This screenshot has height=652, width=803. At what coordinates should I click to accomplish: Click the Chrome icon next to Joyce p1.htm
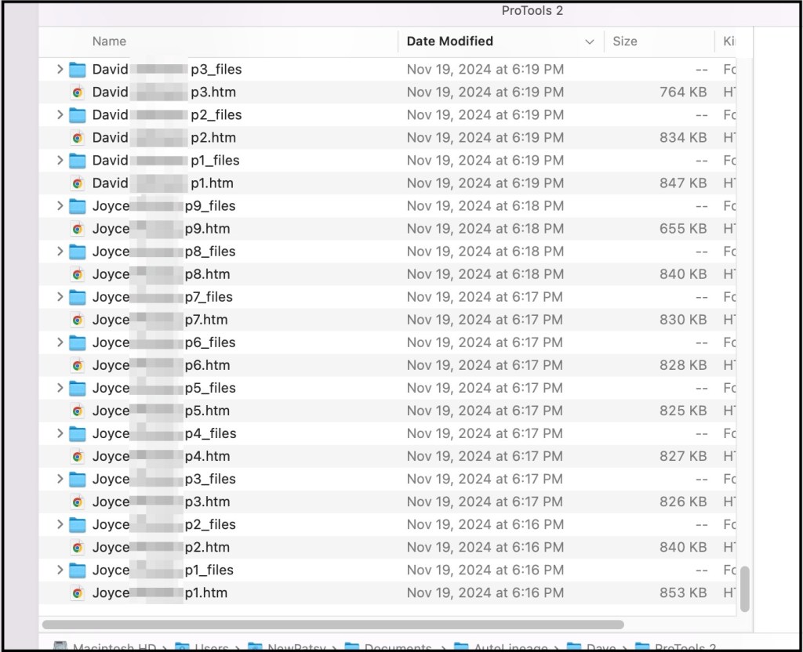click(x=77, y=593)
